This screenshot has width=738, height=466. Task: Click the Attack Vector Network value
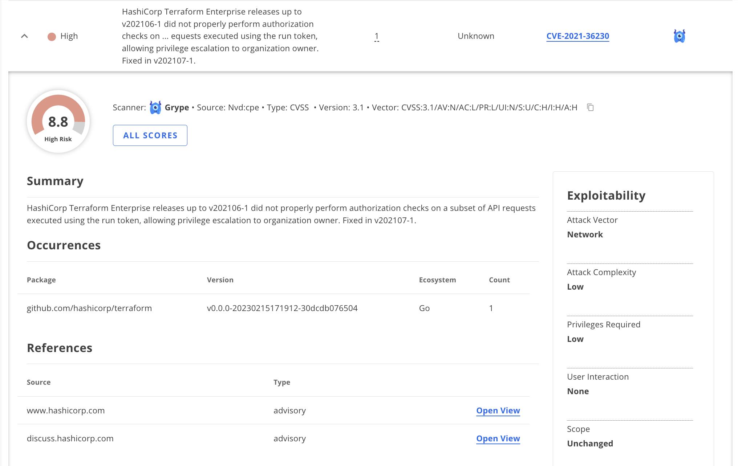point(585,234)
